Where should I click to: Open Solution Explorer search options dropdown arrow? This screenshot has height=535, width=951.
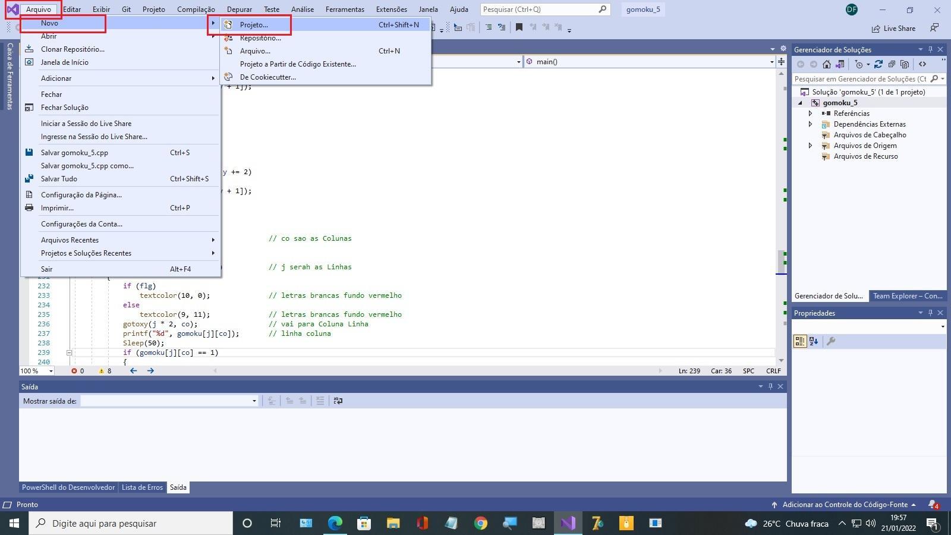point(943,79)
